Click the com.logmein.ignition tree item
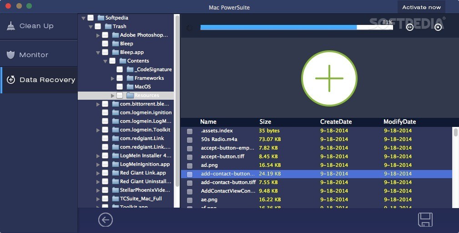 pos(146,112)
